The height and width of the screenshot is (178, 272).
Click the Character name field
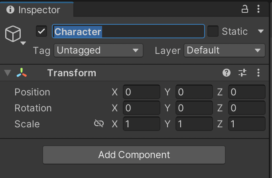128,31
